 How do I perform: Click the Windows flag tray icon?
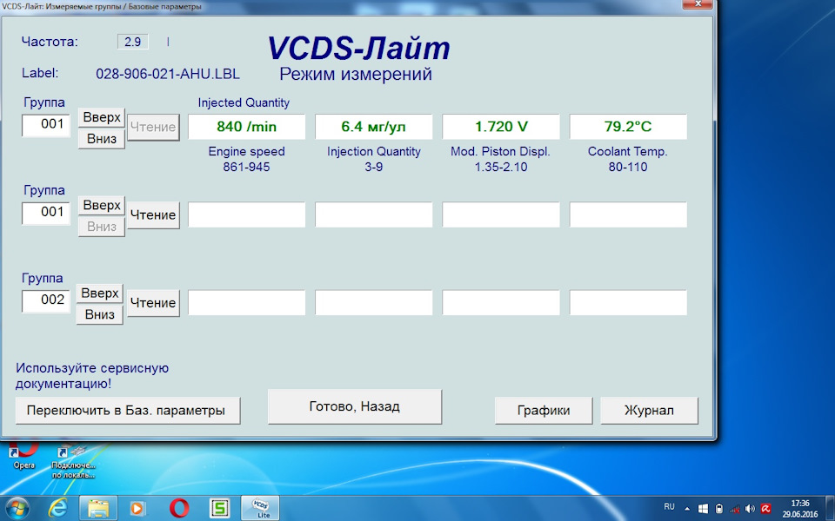pos(703,509)
